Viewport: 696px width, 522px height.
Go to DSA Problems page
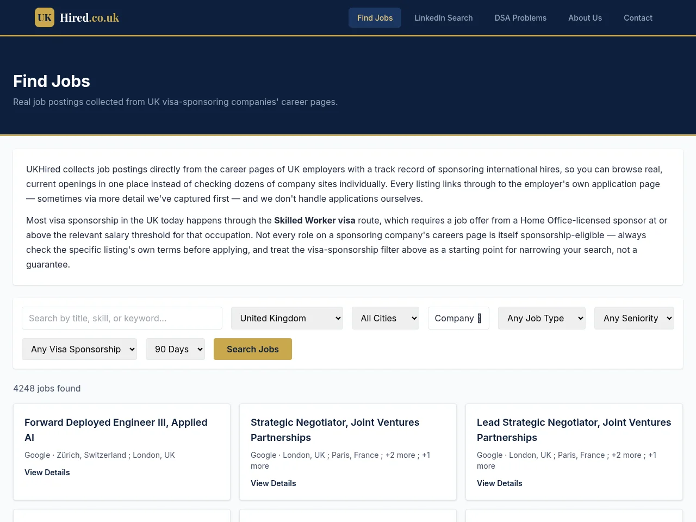coord(520,17)
